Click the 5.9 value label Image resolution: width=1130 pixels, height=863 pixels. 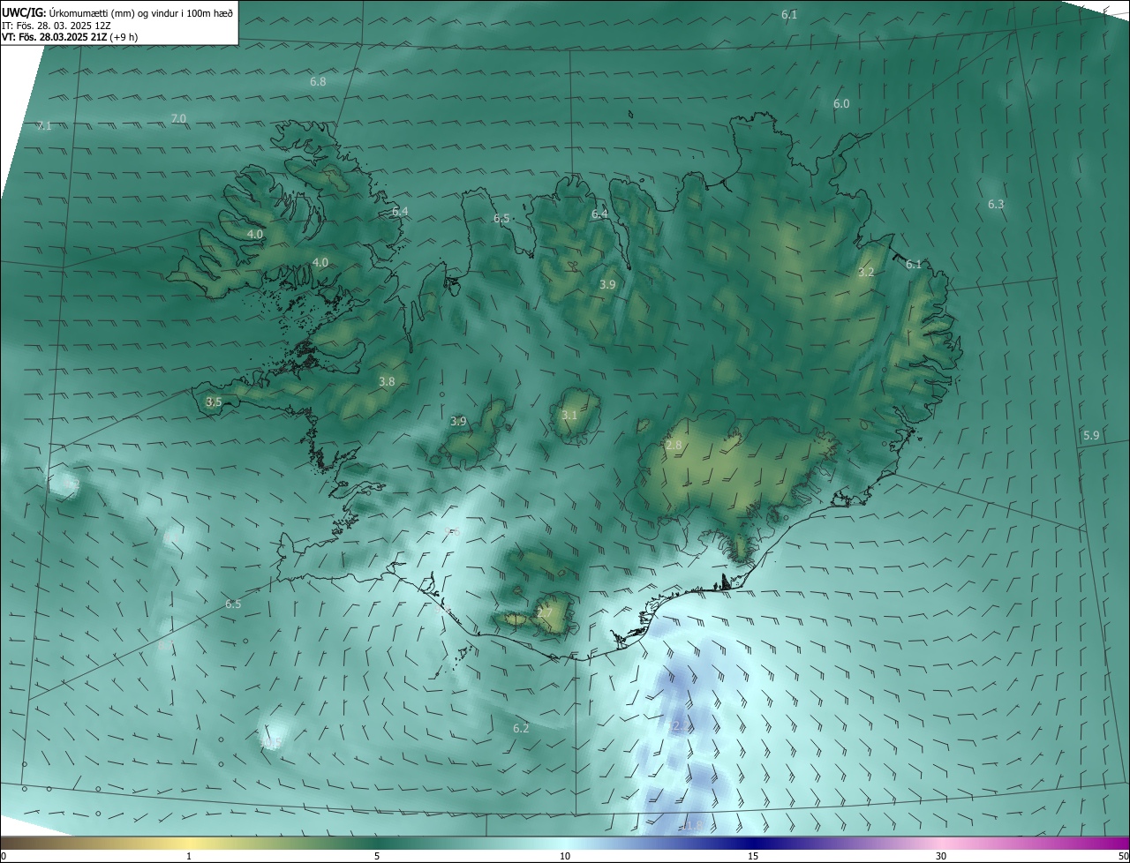1091,435
